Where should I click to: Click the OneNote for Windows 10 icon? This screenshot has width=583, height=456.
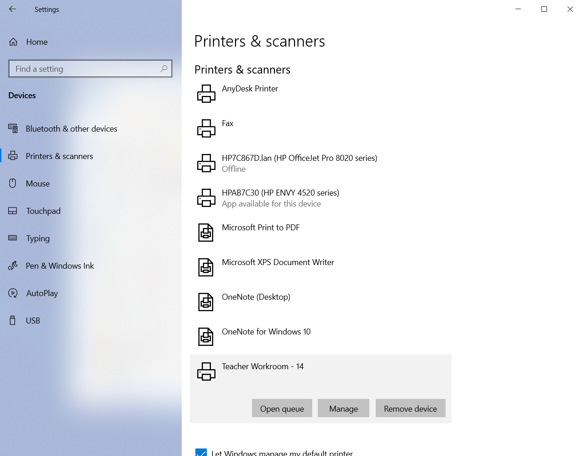tap(206, 337)
